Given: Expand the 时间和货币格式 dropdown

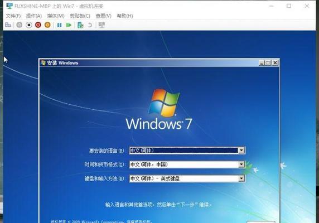Looking at the screenshot, I should click(241, 164).
